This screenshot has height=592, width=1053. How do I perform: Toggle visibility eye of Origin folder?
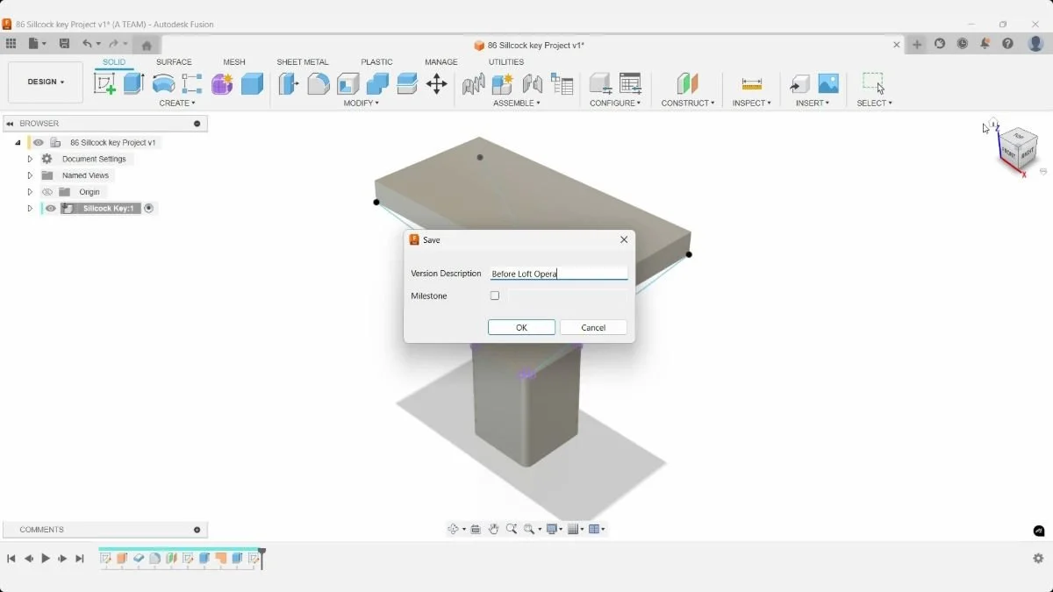click(48, 192)
